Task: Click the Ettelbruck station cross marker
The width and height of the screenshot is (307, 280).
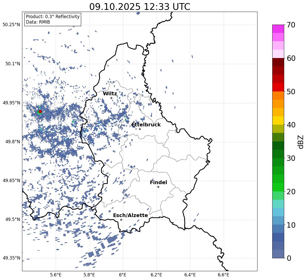Action: (x=140, y=129)
